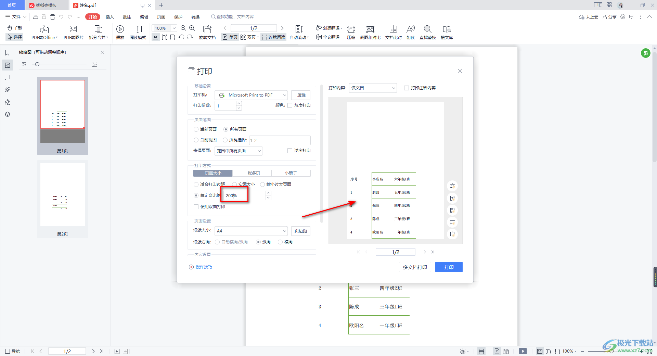
Task: Open the 文档比对 document compare tool
Action: 394,33
